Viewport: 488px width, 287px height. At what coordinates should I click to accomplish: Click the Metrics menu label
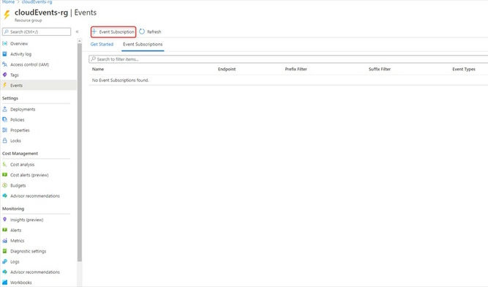pos(17,241)
